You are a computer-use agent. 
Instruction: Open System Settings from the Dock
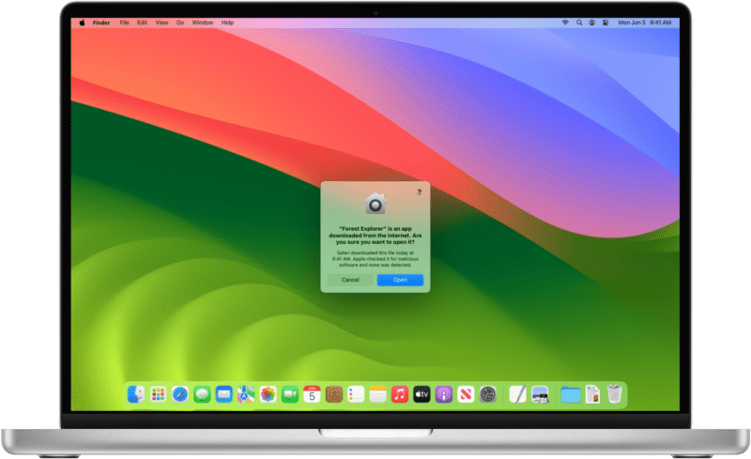(487, 394)
